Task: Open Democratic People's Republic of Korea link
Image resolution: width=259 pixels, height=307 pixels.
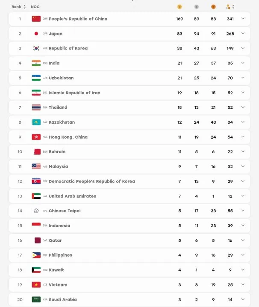Action: pos(92,181)
